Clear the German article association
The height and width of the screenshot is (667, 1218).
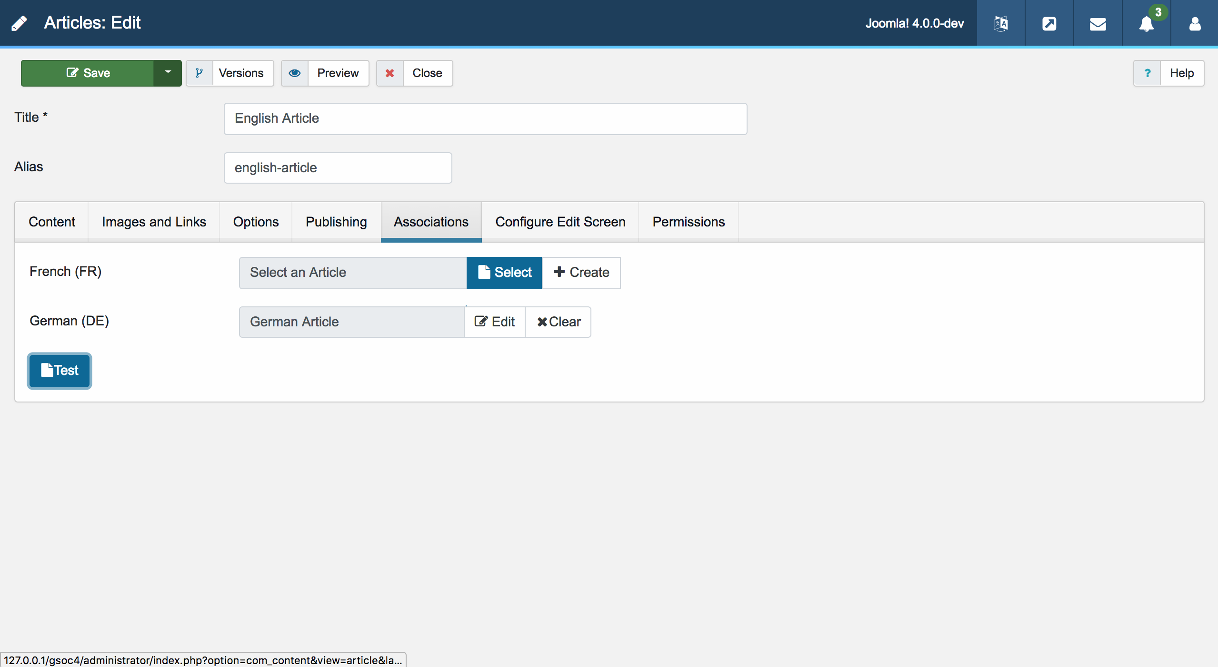point(558,322)
